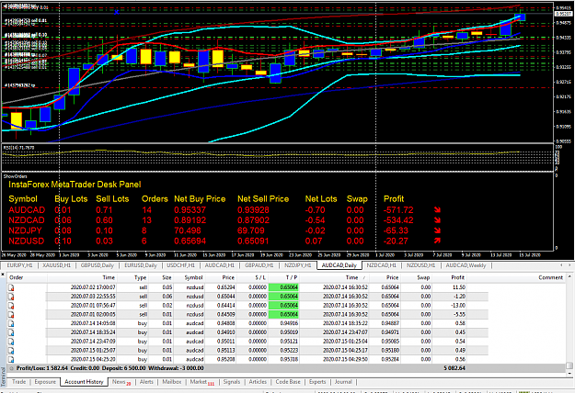Screen dimensions: 575x393
Task: Sort history by S / L column header
Action: [x=260, y=277]
